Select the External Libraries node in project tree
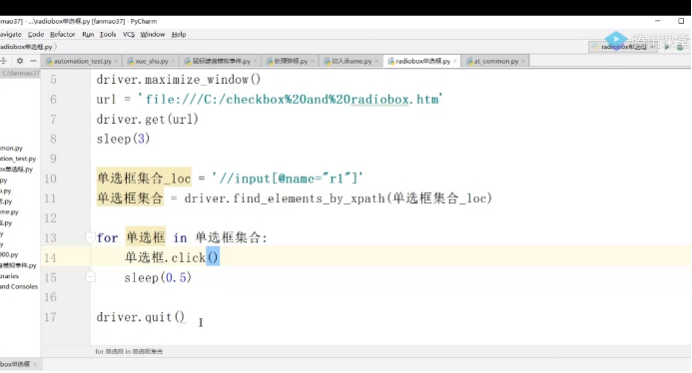This screenshot has width=692, height=373. pos(10,276)
